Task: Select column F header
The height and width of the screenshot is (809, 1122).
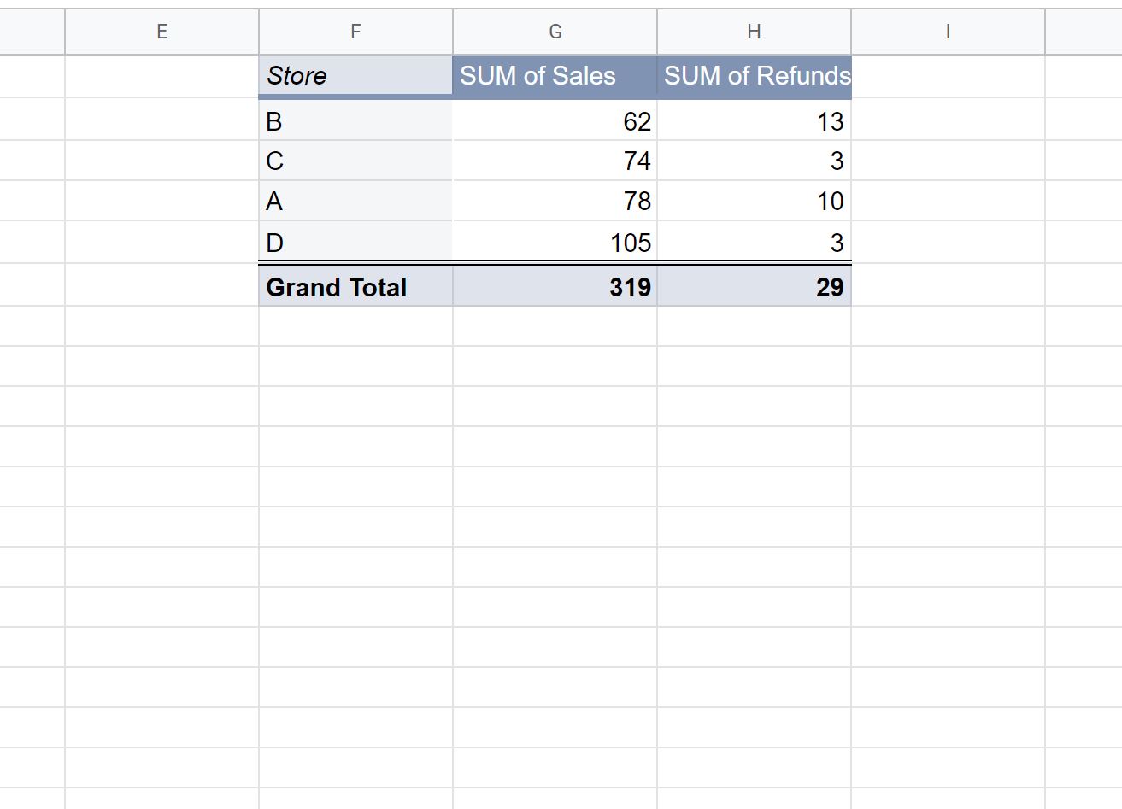Action: (355, 32)
